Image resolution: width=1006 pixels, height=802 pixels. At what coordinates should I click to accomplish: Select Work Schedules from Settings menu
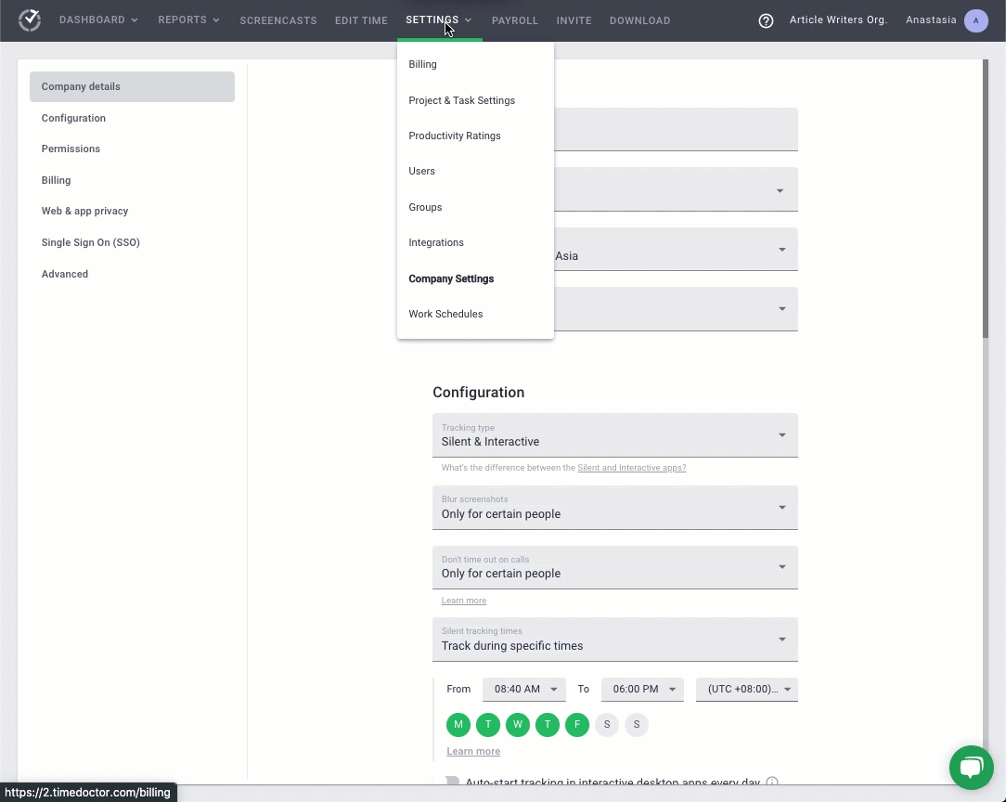click(445, 314)
